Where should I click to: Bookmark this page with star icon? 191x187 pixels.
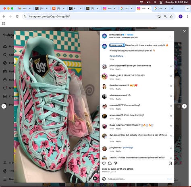tap(171, 17)
